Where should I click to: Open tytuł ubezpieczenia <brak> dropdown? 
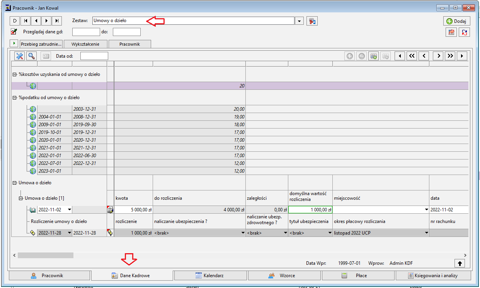coord(330,233)
